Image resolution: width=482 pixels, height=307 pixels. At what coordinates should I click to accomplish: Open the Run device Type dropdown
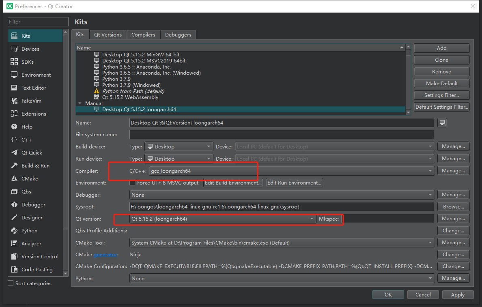pos(179,159)
